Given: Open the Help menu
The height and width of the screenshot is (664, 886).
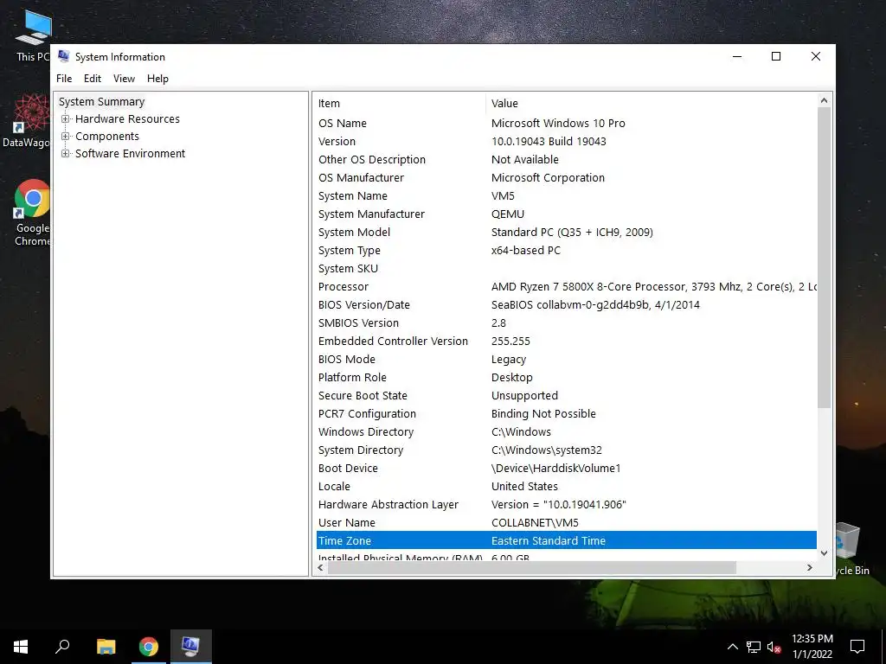Looking at the screenshot, I should [157, 79].
